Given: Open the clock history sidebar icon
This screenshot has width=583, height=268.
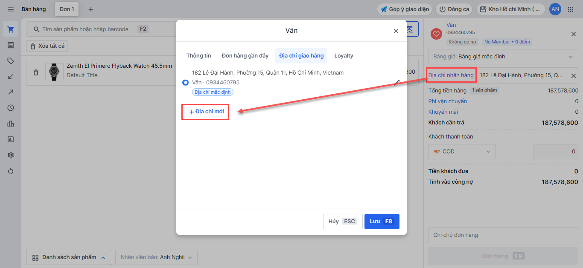Looking at the screenshot, I should pos(11,108).
